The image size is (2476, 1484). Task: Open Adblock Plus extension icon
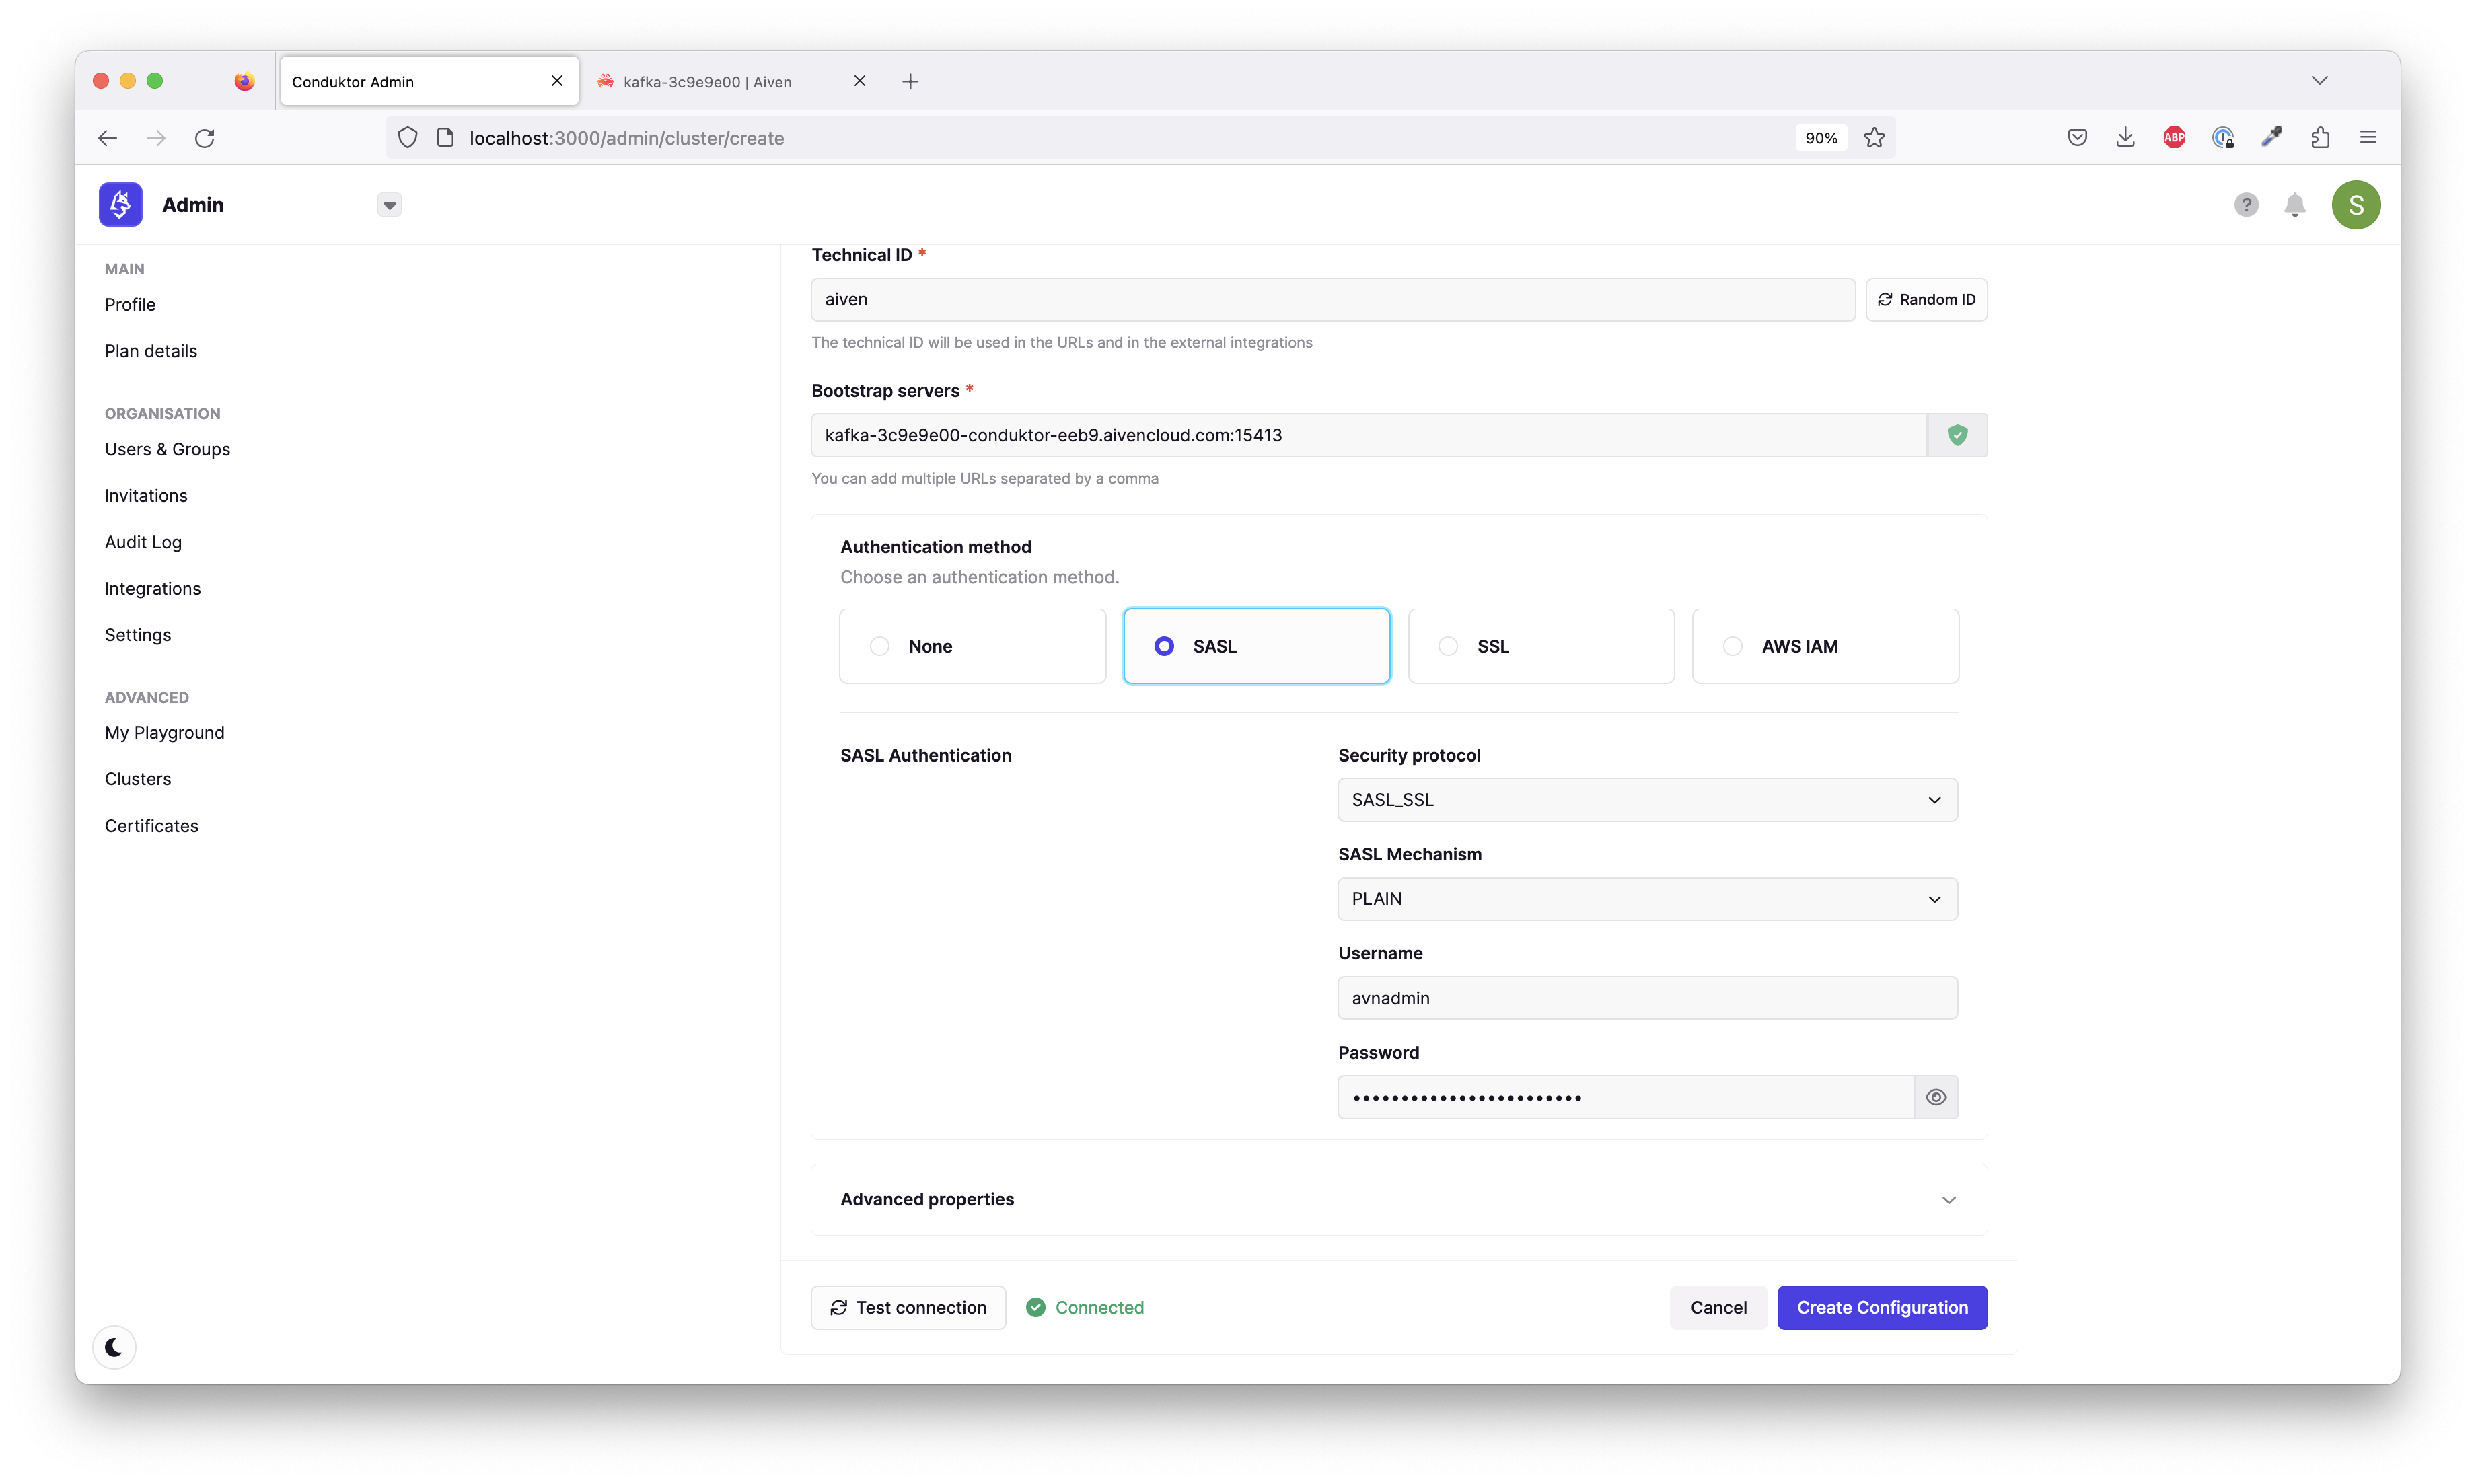(2174, 138)
